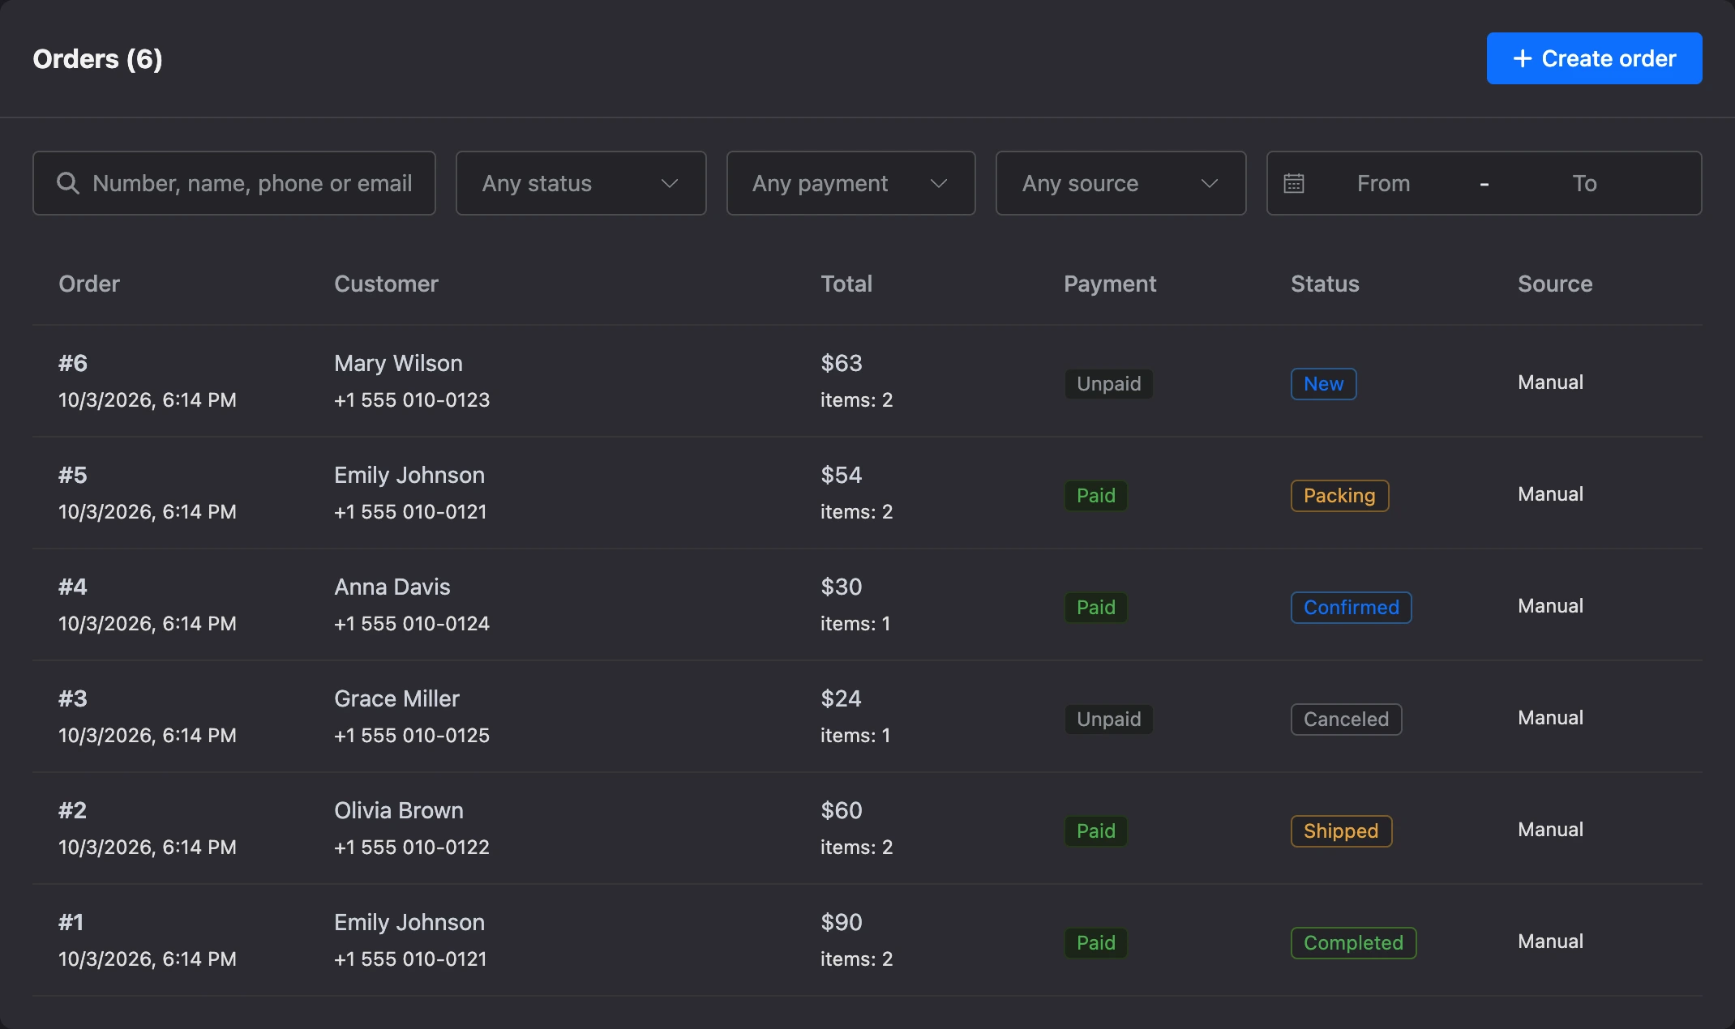The width and height of the screenshot is (1735, 1029).
Task: Click phone number +1 555 010-0125
Action: pos(412,736)
